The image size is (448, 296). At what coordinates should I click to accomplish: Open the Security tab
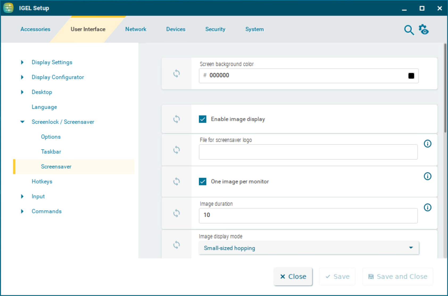point(215,29)
